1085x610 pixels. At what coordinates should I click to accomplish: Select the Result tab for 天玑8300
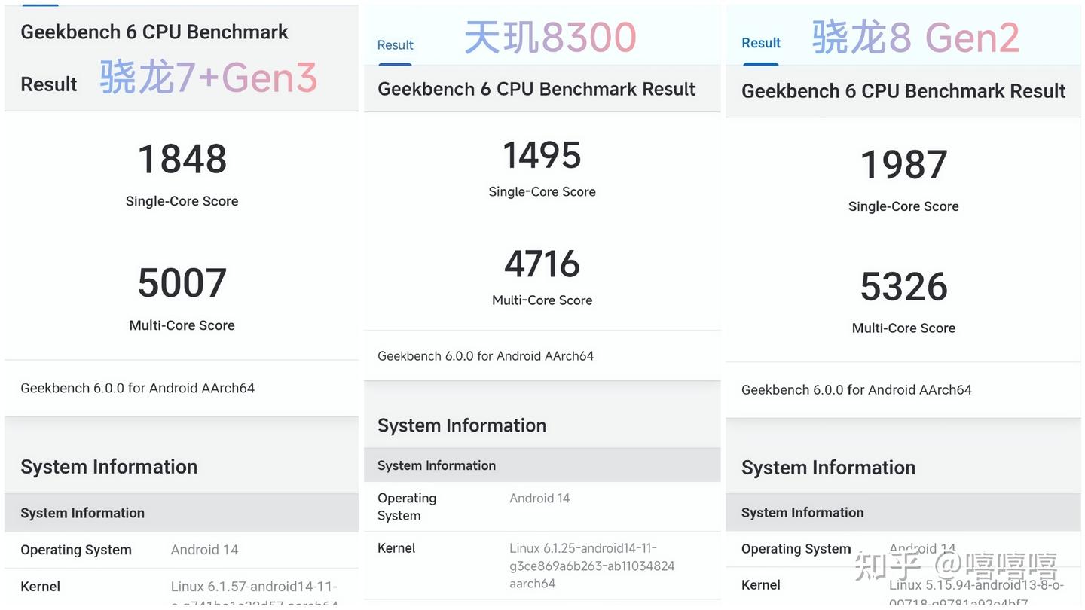[x=394, y=45]
